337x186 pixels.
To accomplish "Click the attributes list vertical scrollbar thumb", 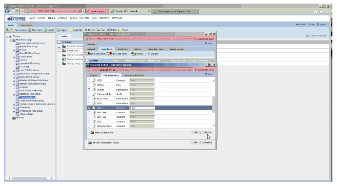I will click(213, 105).
